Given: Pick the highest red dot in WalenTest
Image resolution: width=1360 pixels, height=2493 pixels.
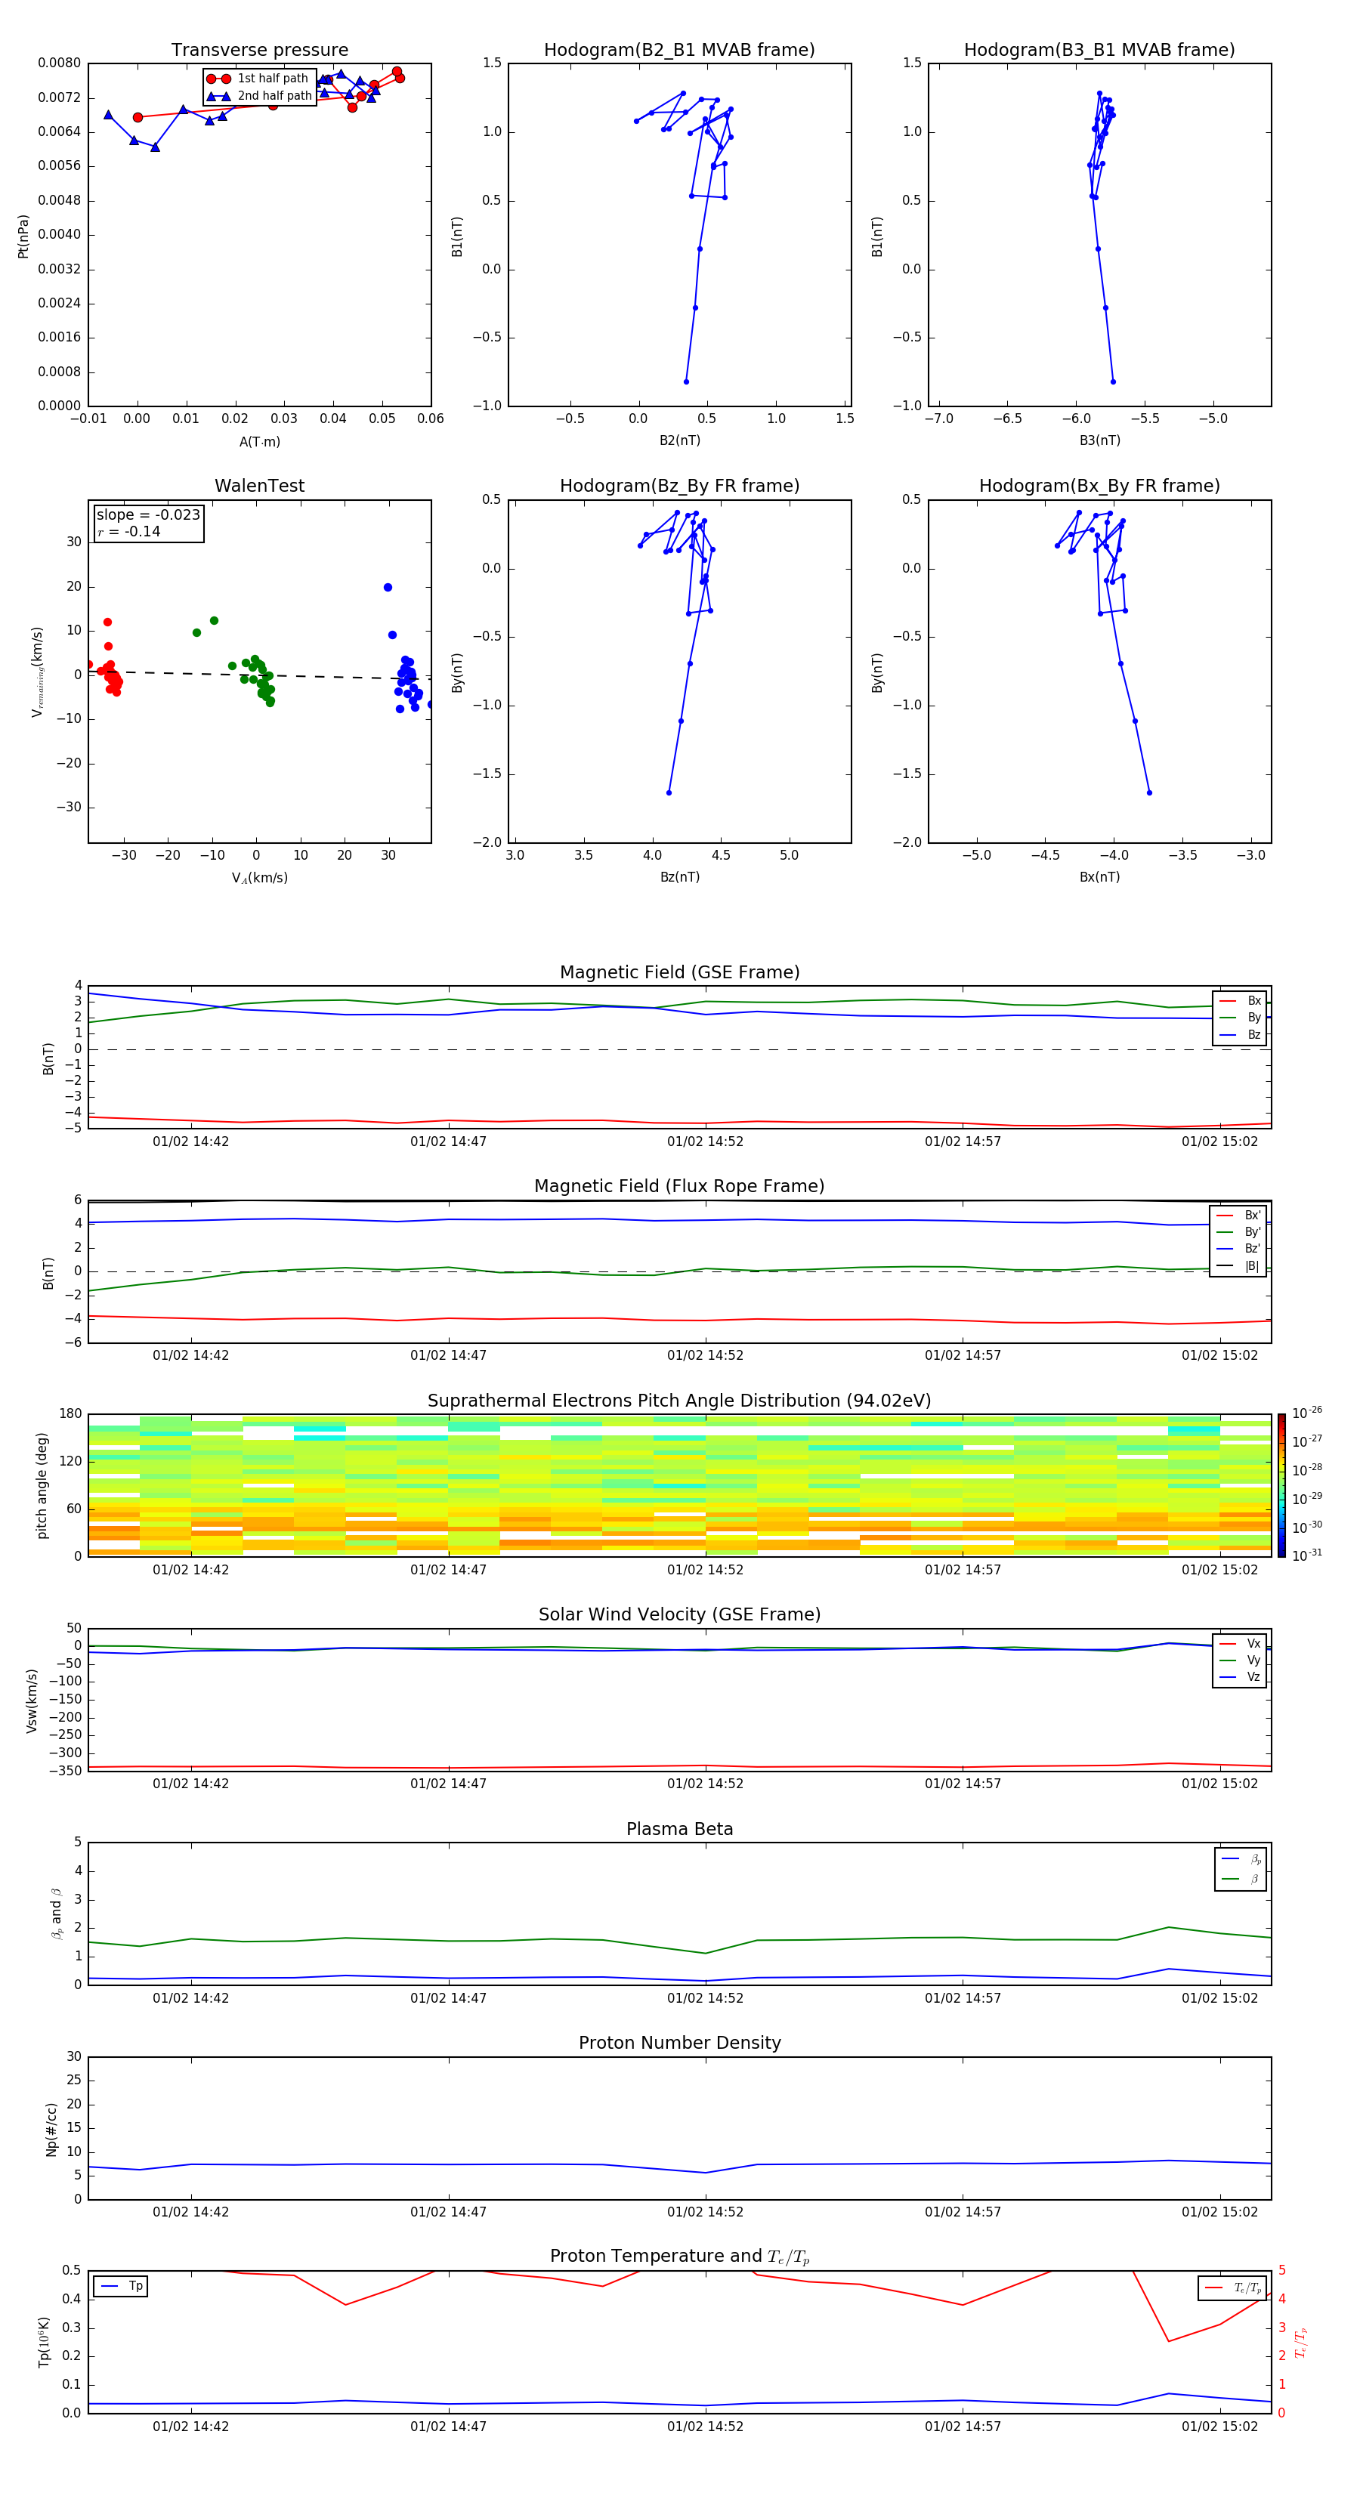Looking at the screenshot, I should pyautogui.click(x=107, y=622).
